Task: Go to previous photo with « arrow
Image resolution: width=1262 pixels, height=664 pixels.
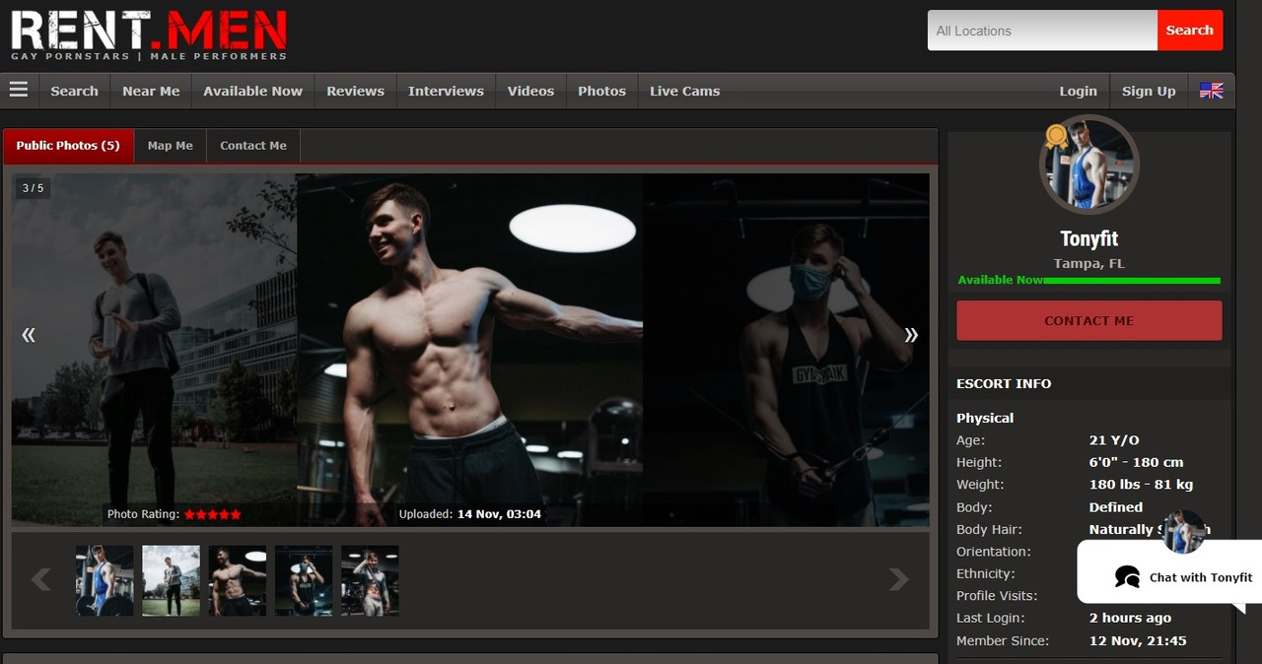Action: [29, 335]
